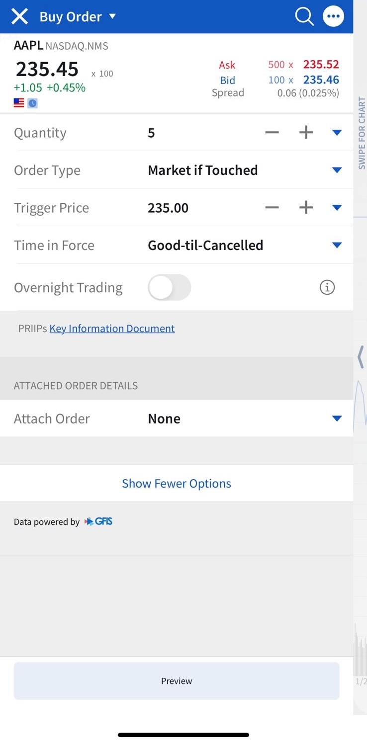This screenshot has width=367, height=744.
Task: Expand the Attach Order dropdown
Action: tap(337, 418)
